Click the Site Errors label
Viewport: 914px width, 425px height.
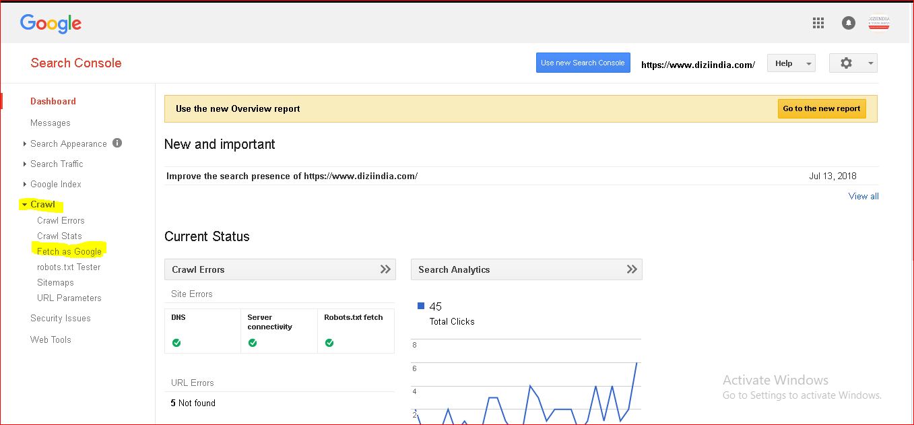click(x=192, y=294)
